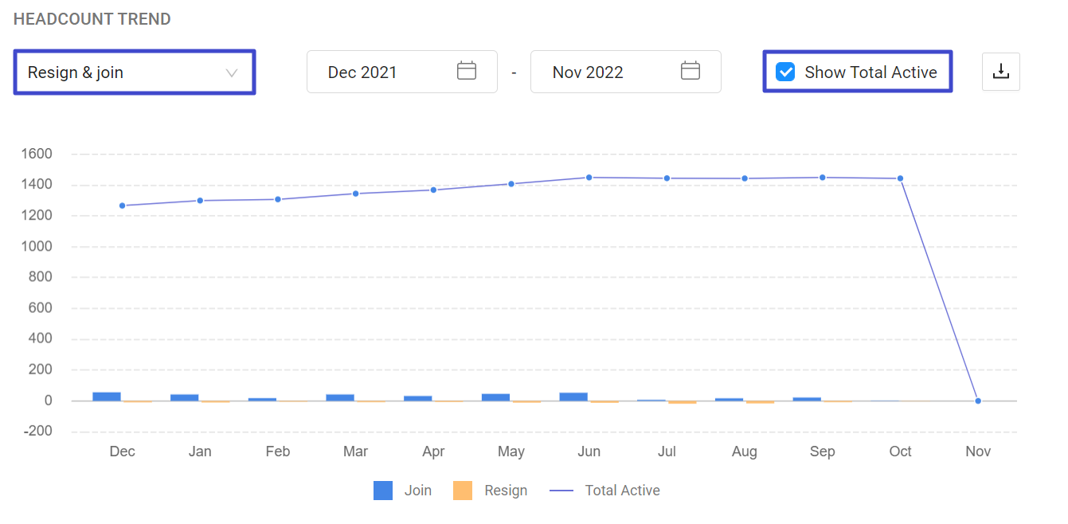Open calendar icon in Dec 2021 field

coord(466,72)
